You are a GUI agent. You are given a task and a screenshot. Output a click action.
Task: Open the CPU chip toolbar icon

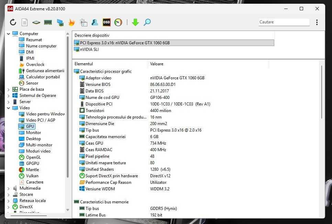point(36,22)
